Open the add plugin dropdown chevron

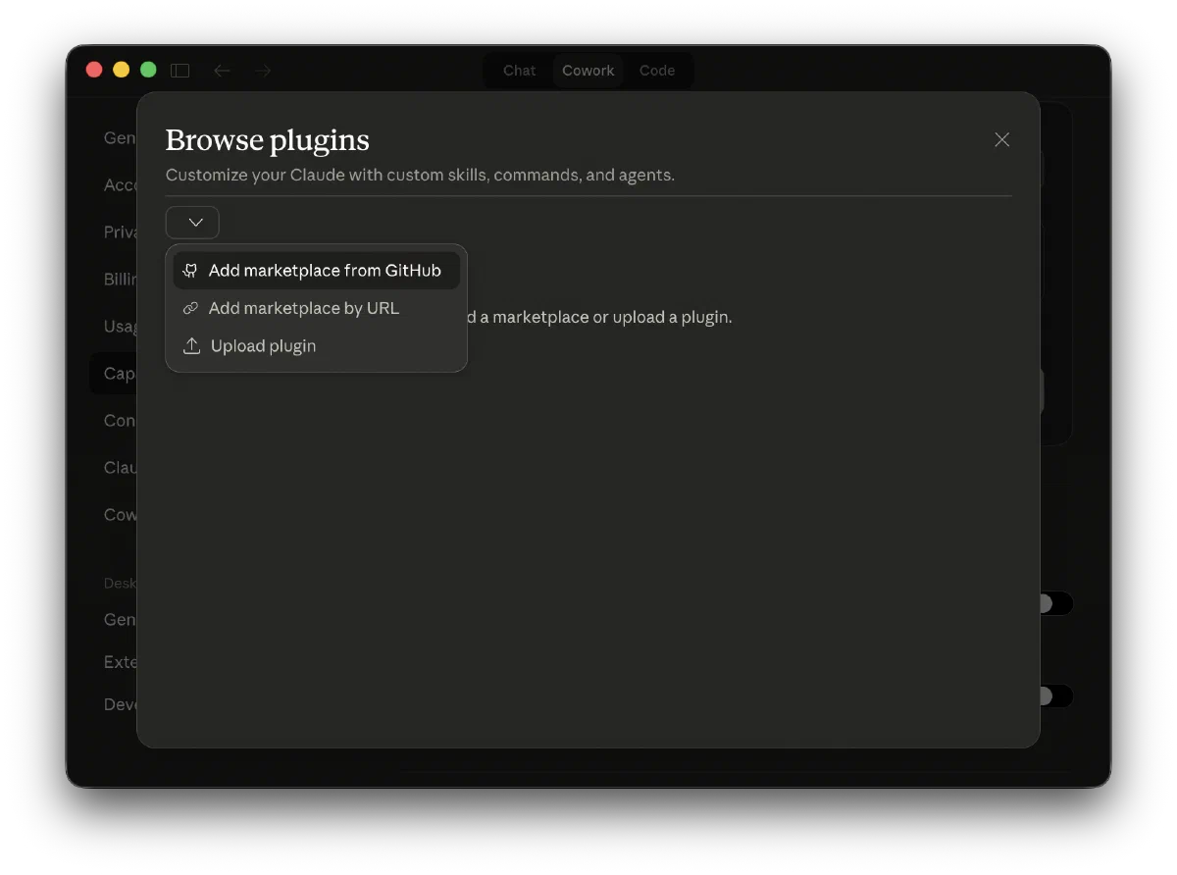click(192, 223)
